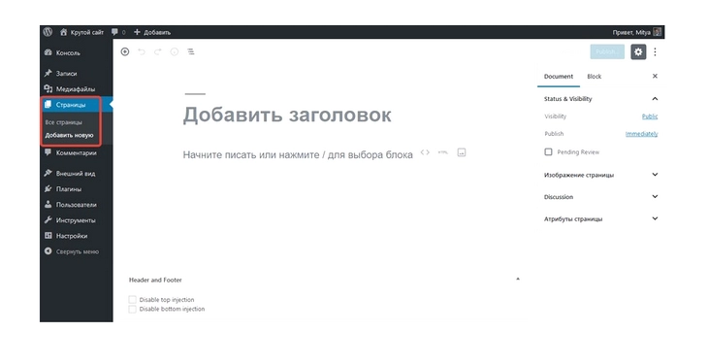Enable Disable top injection checkbox

click(x=132, y=299)
